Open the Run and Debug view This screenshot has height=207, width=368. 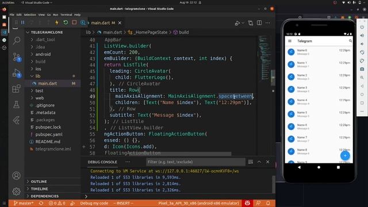coord(17,73)
